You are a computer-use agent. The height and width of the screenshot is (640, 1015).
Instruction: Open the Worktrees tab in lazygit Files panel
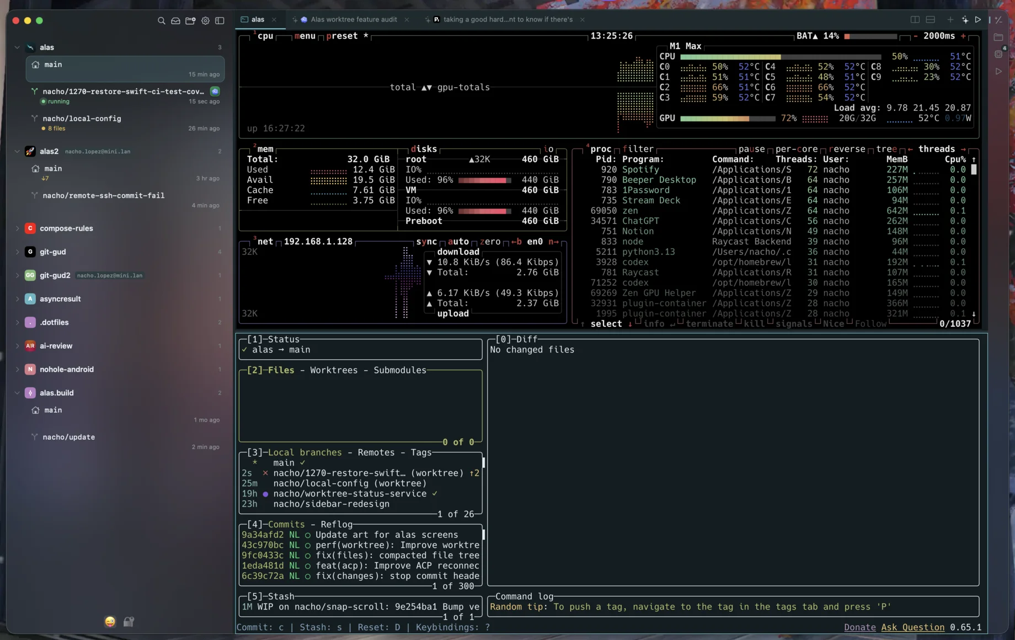click(333, 370)
